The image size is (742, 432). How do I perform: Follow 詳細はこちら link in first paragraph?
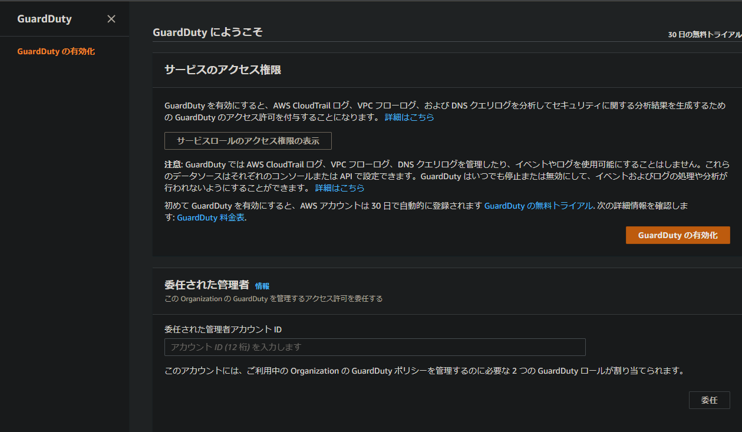point(410,117)
